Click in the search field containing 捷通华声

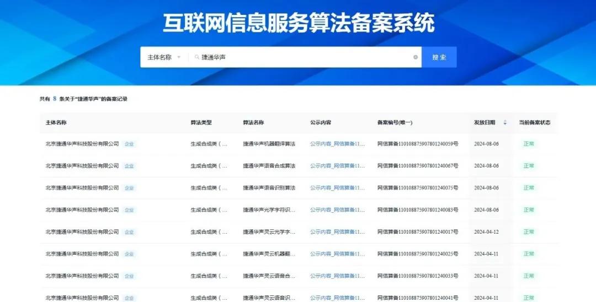304,57
